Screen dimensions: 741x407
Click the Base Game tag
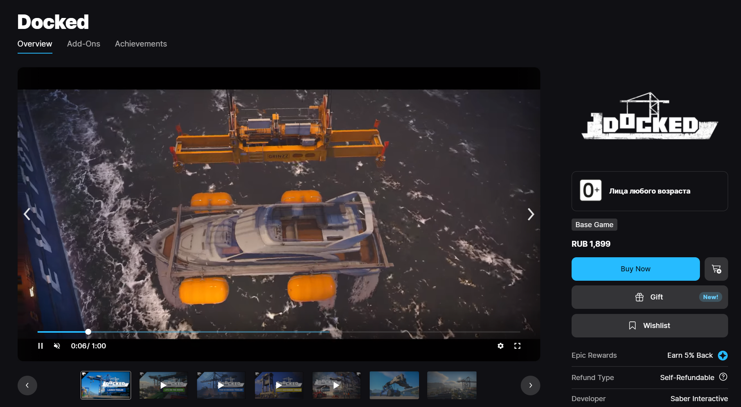(594, 225)
